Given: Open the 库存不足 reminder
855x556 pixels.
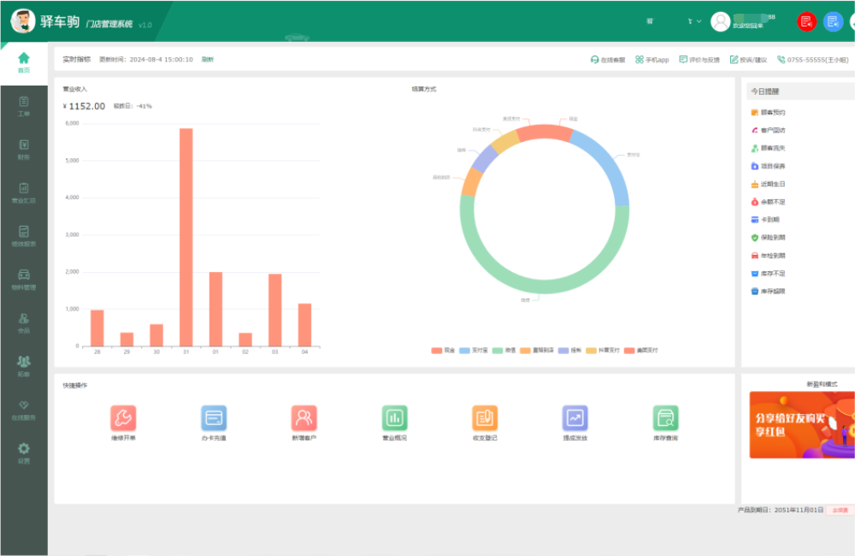Looking at the screenshot, I should click(x=768, y=274).
